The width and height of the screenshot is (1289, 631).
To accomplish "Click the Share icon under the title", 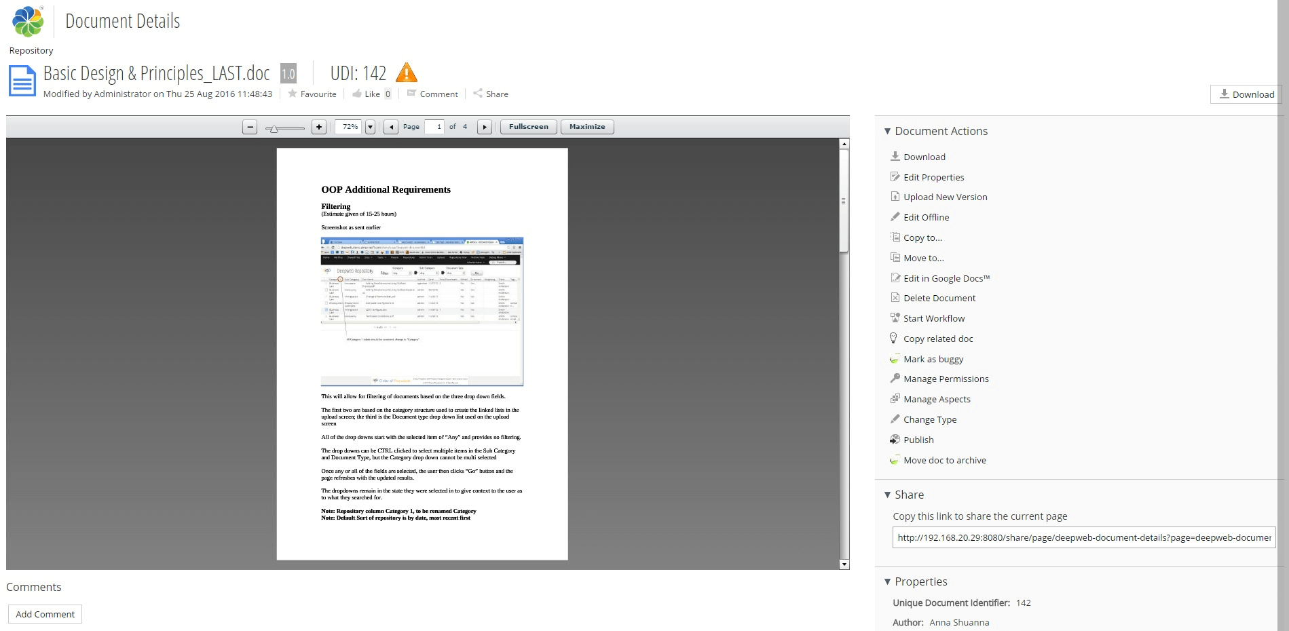I will (478, 93).
